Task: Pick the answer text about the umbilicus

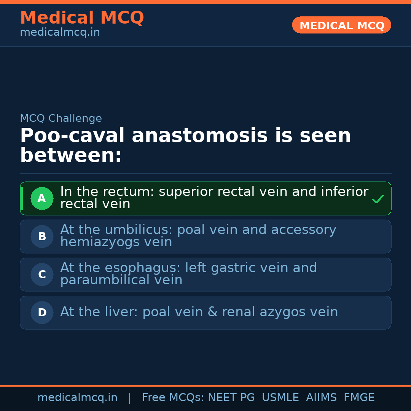Action: click(x=198, y=236)
